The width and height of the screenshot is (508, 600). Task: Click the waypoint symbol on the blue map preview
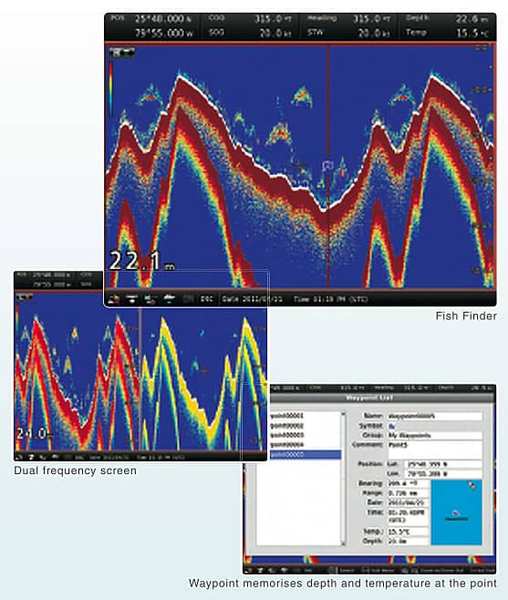[455, 513]
